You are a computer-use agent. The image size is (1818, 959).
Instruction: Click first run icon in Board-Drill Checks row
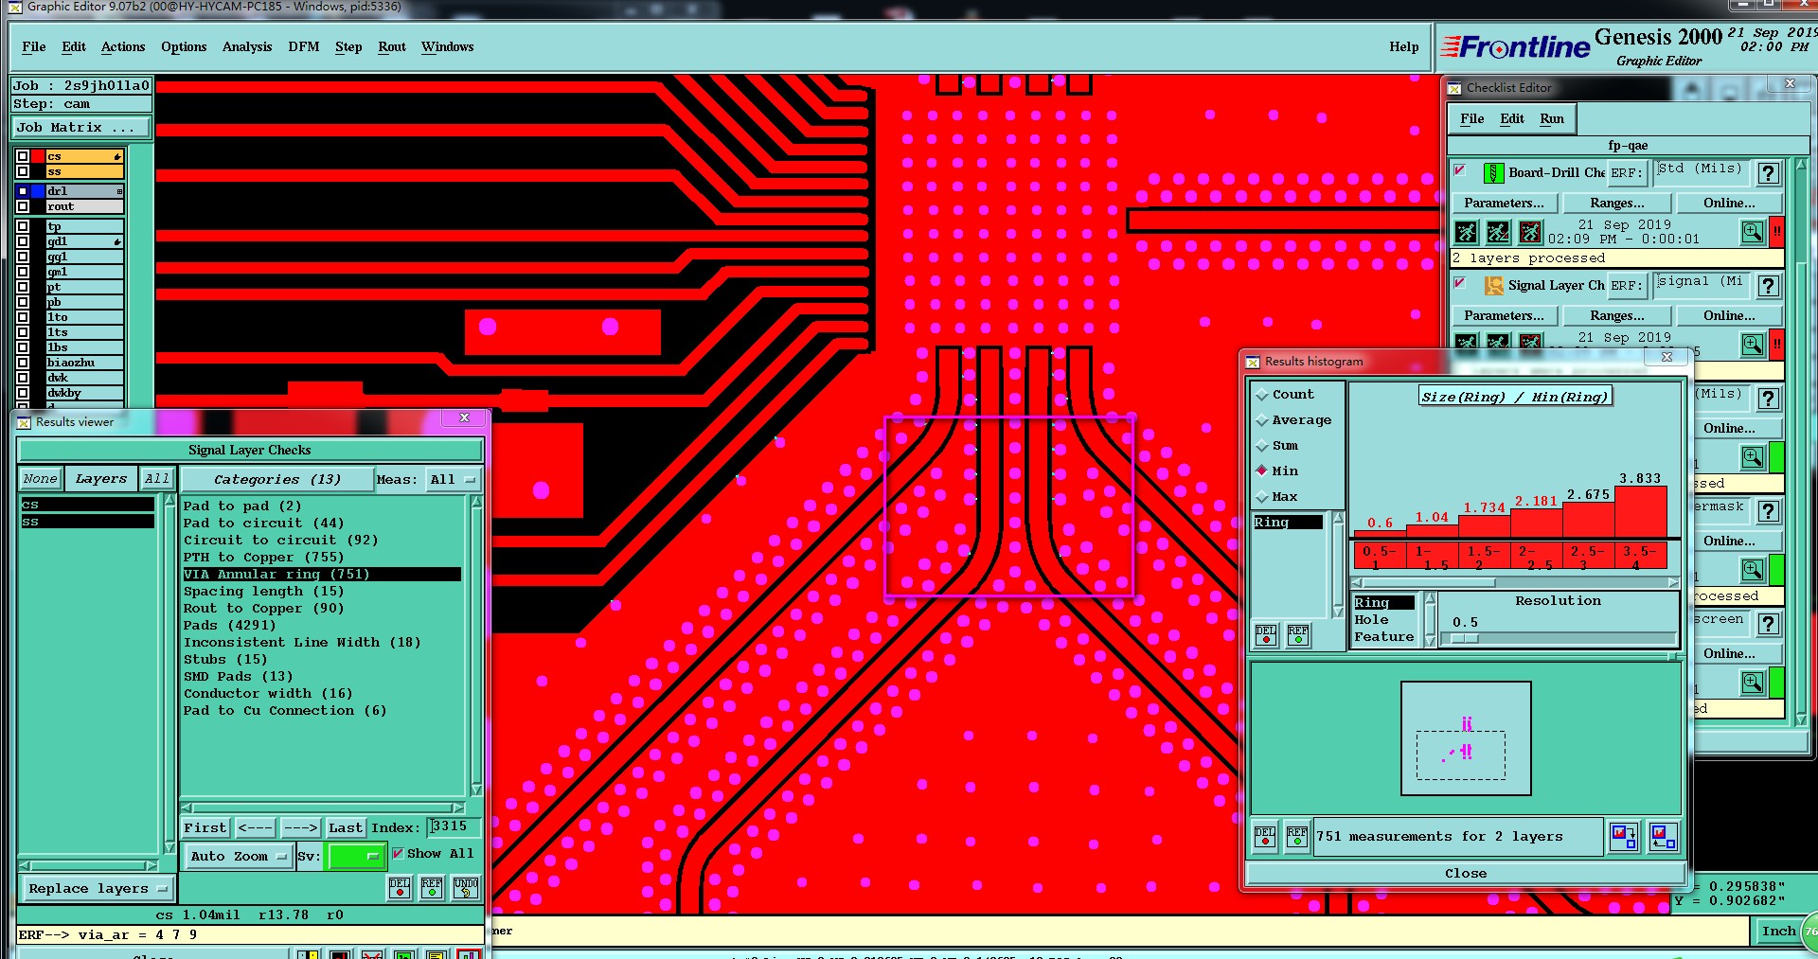(1466, 231)
